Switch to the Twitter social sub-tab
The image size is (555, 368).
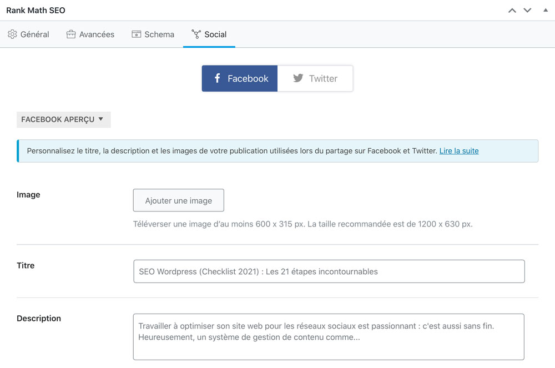315,79
